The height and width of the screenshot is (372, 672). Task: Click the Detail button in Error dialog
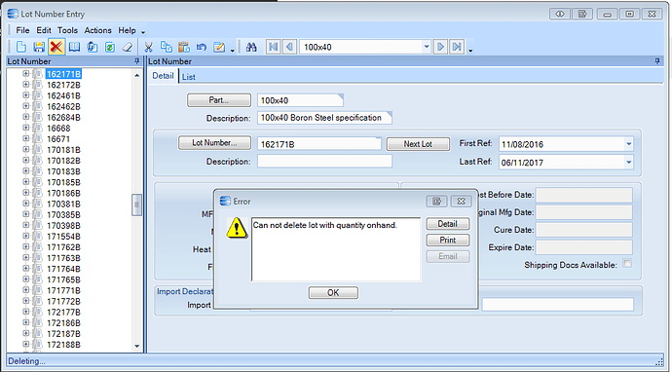coord(447,224)
